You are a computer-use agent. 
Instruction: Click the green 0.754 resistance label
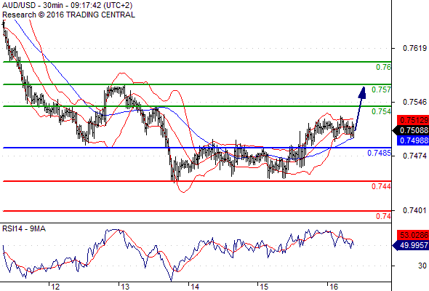(x=382, y=111)
